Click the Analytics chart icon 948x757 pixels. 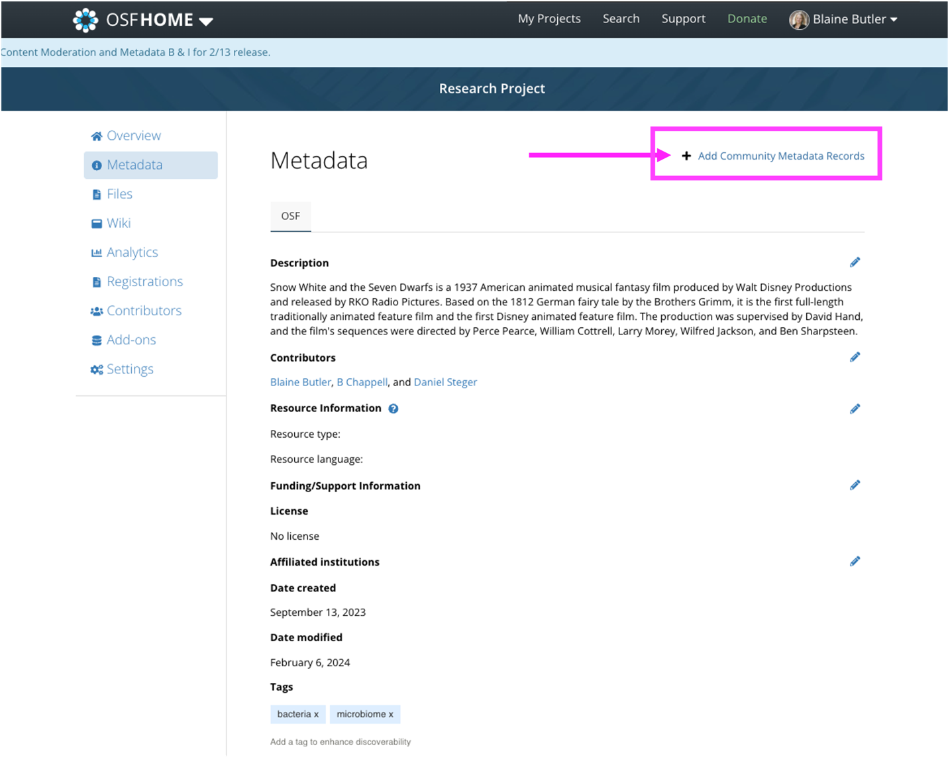pos(97,252)
